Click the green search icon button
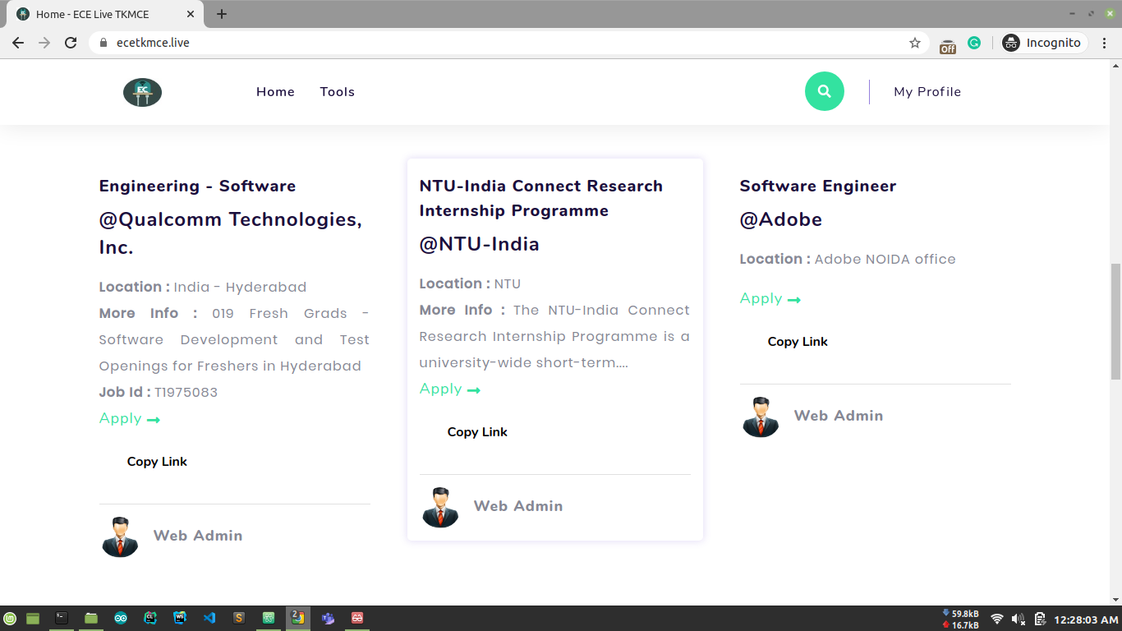 [x=825, y=91]
